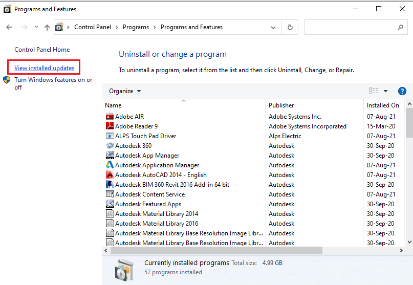Click the Autodesk Featured Apps icon

110,204
